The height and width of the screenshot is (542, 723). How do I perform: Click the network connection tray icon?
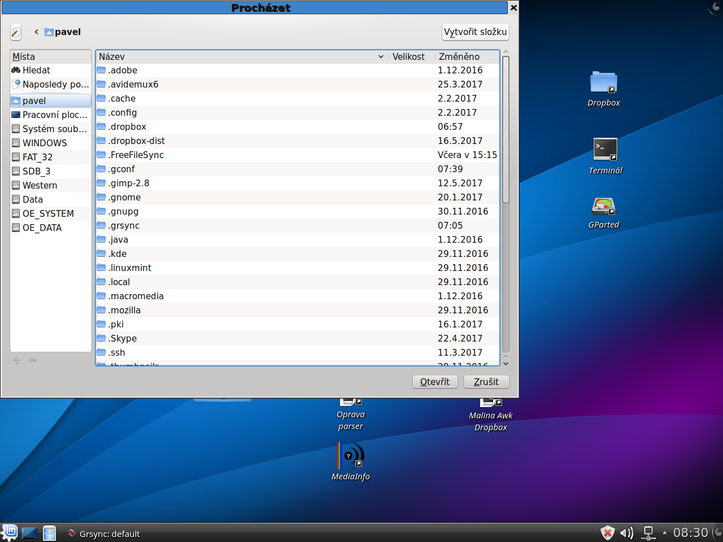648,532
